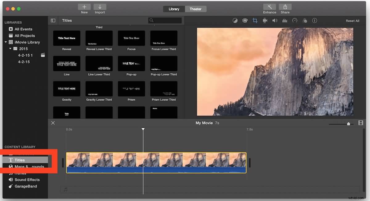Open Sound Effects in the Content Library
370x201 pixels.
coord(27,179)
